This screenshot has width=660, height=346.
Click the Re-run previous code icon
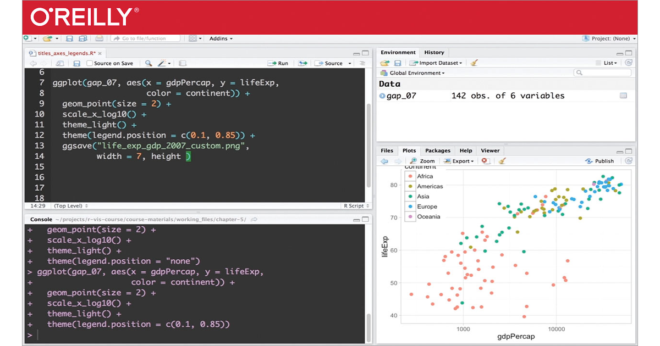302,63
